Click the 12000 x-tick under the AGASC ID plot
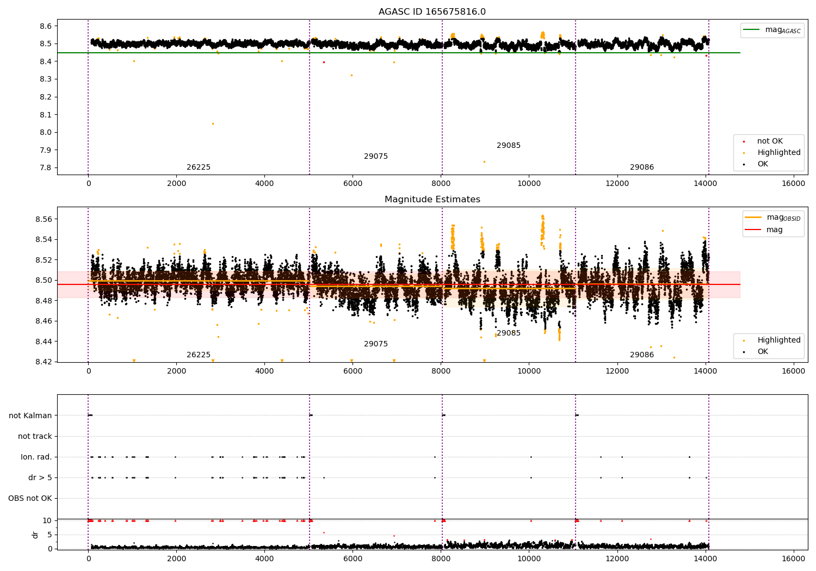The image size is (816, 571). [x=617, y=183]
